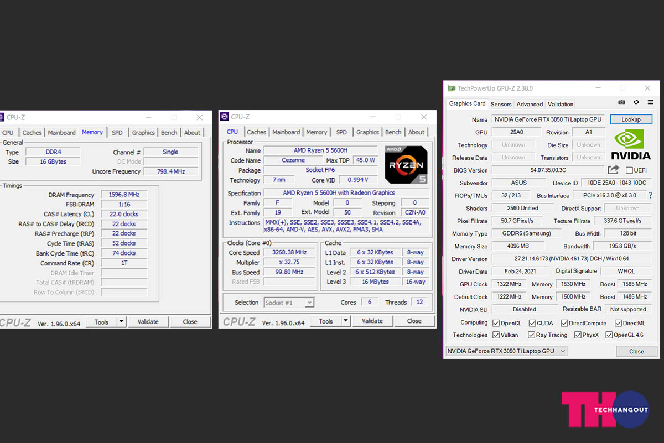Open the GPU-Z hamburger menu
The width and height of the screenshot is (664, 443).
(651, 102)
